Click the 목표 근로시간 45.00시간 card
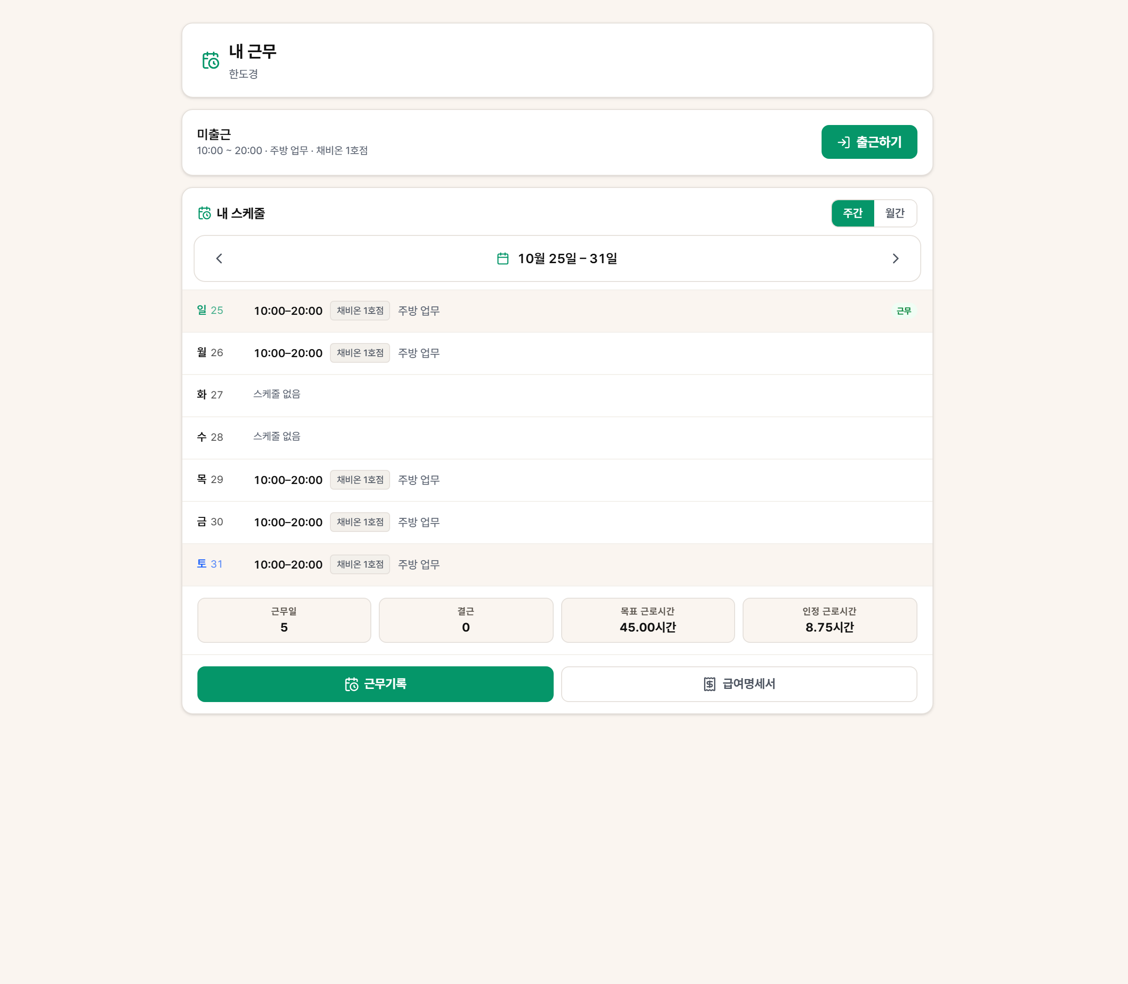 tap(648, 620)
